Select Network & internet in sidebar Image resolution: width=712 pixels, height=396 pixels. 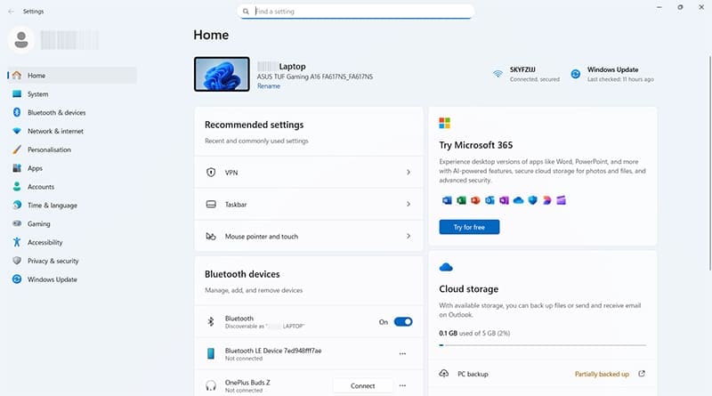(72, 131)
